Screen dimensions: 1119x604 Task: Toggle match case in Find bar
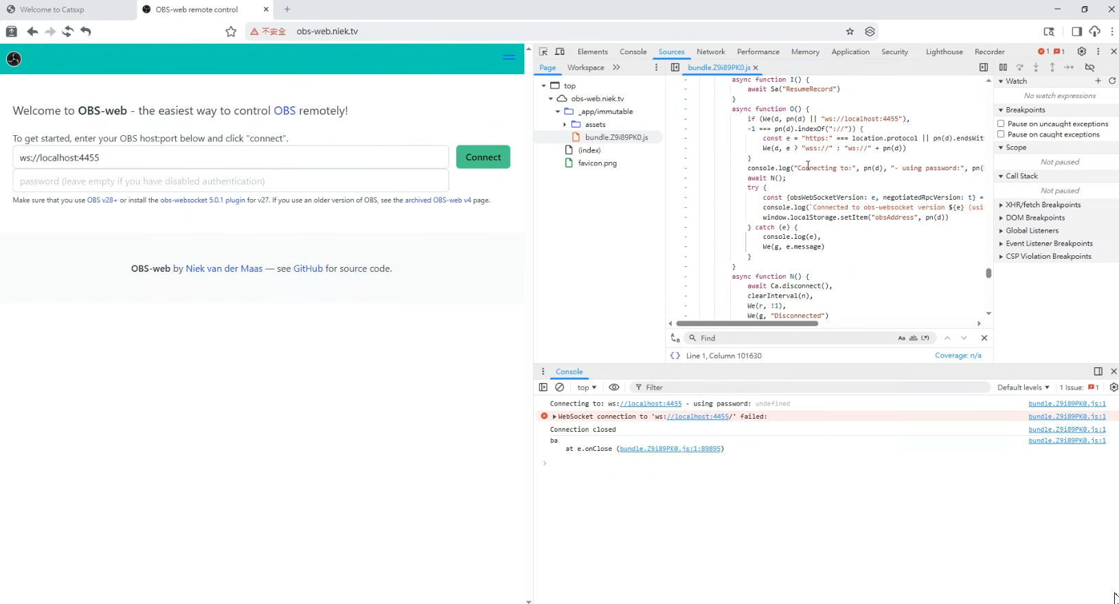coord(901,338)
